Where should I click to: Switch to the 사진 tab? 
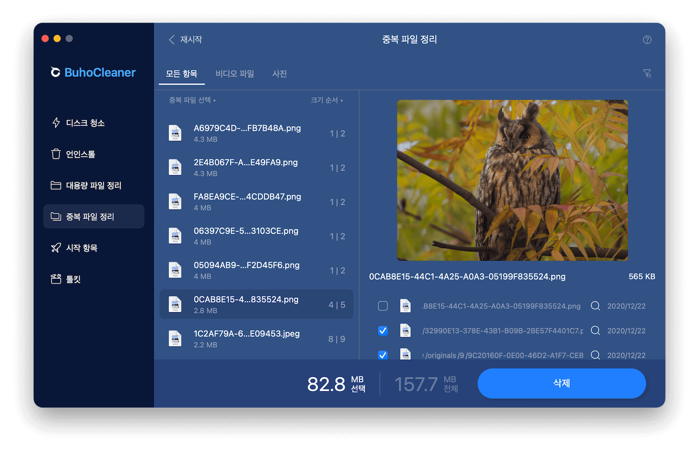pyautogui.click(x=279, y=74)
